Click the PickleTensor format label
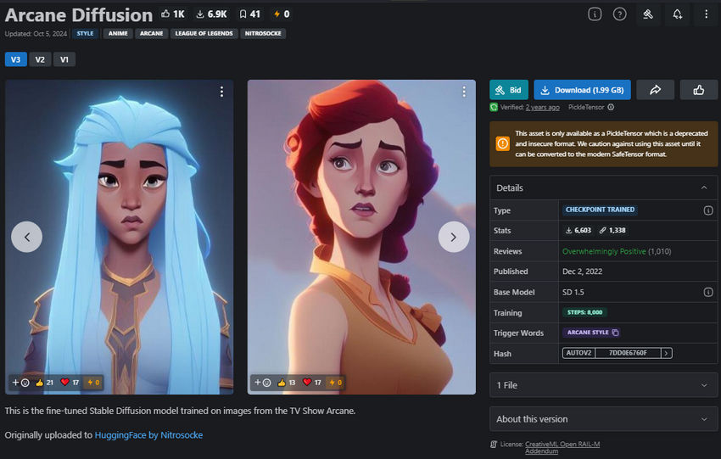Image resolution: width=721 pixels, height=459 pixels. coord(586,107)
